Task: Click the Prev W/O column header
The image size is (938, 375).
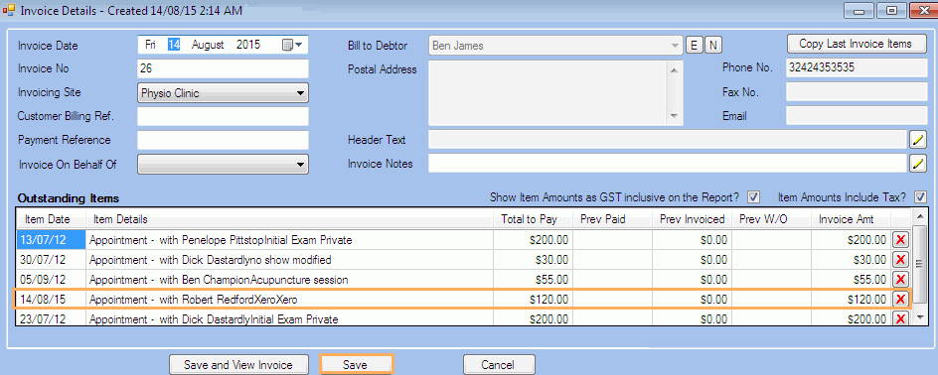Action: (x=772, y=220)
